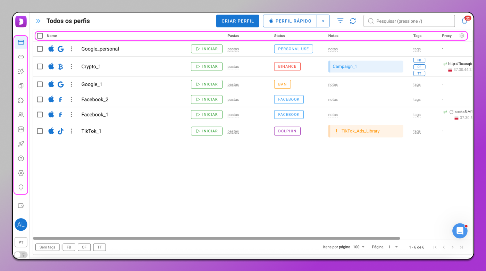Open the Automation lightning icon in sidebar
This screenshot has width=486, height=271.
coord(21,71)
